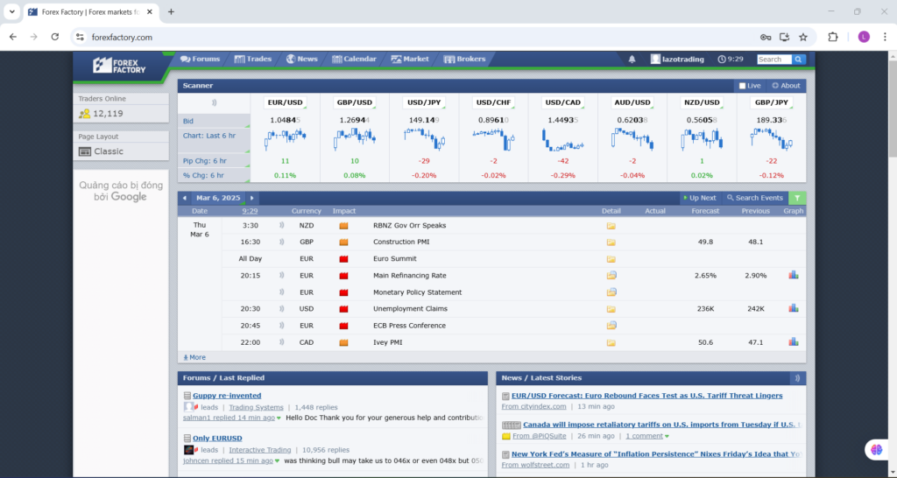Viewport: 897px width, 478px height.
Task: Open ECB Press Conference detail folder
Action: pyautogui.click(x=611, y=326)
